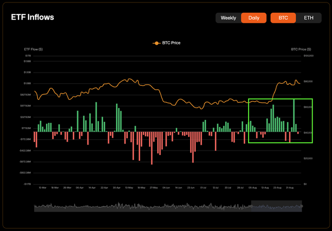Click the 14-Apr date label

(92, 188)
